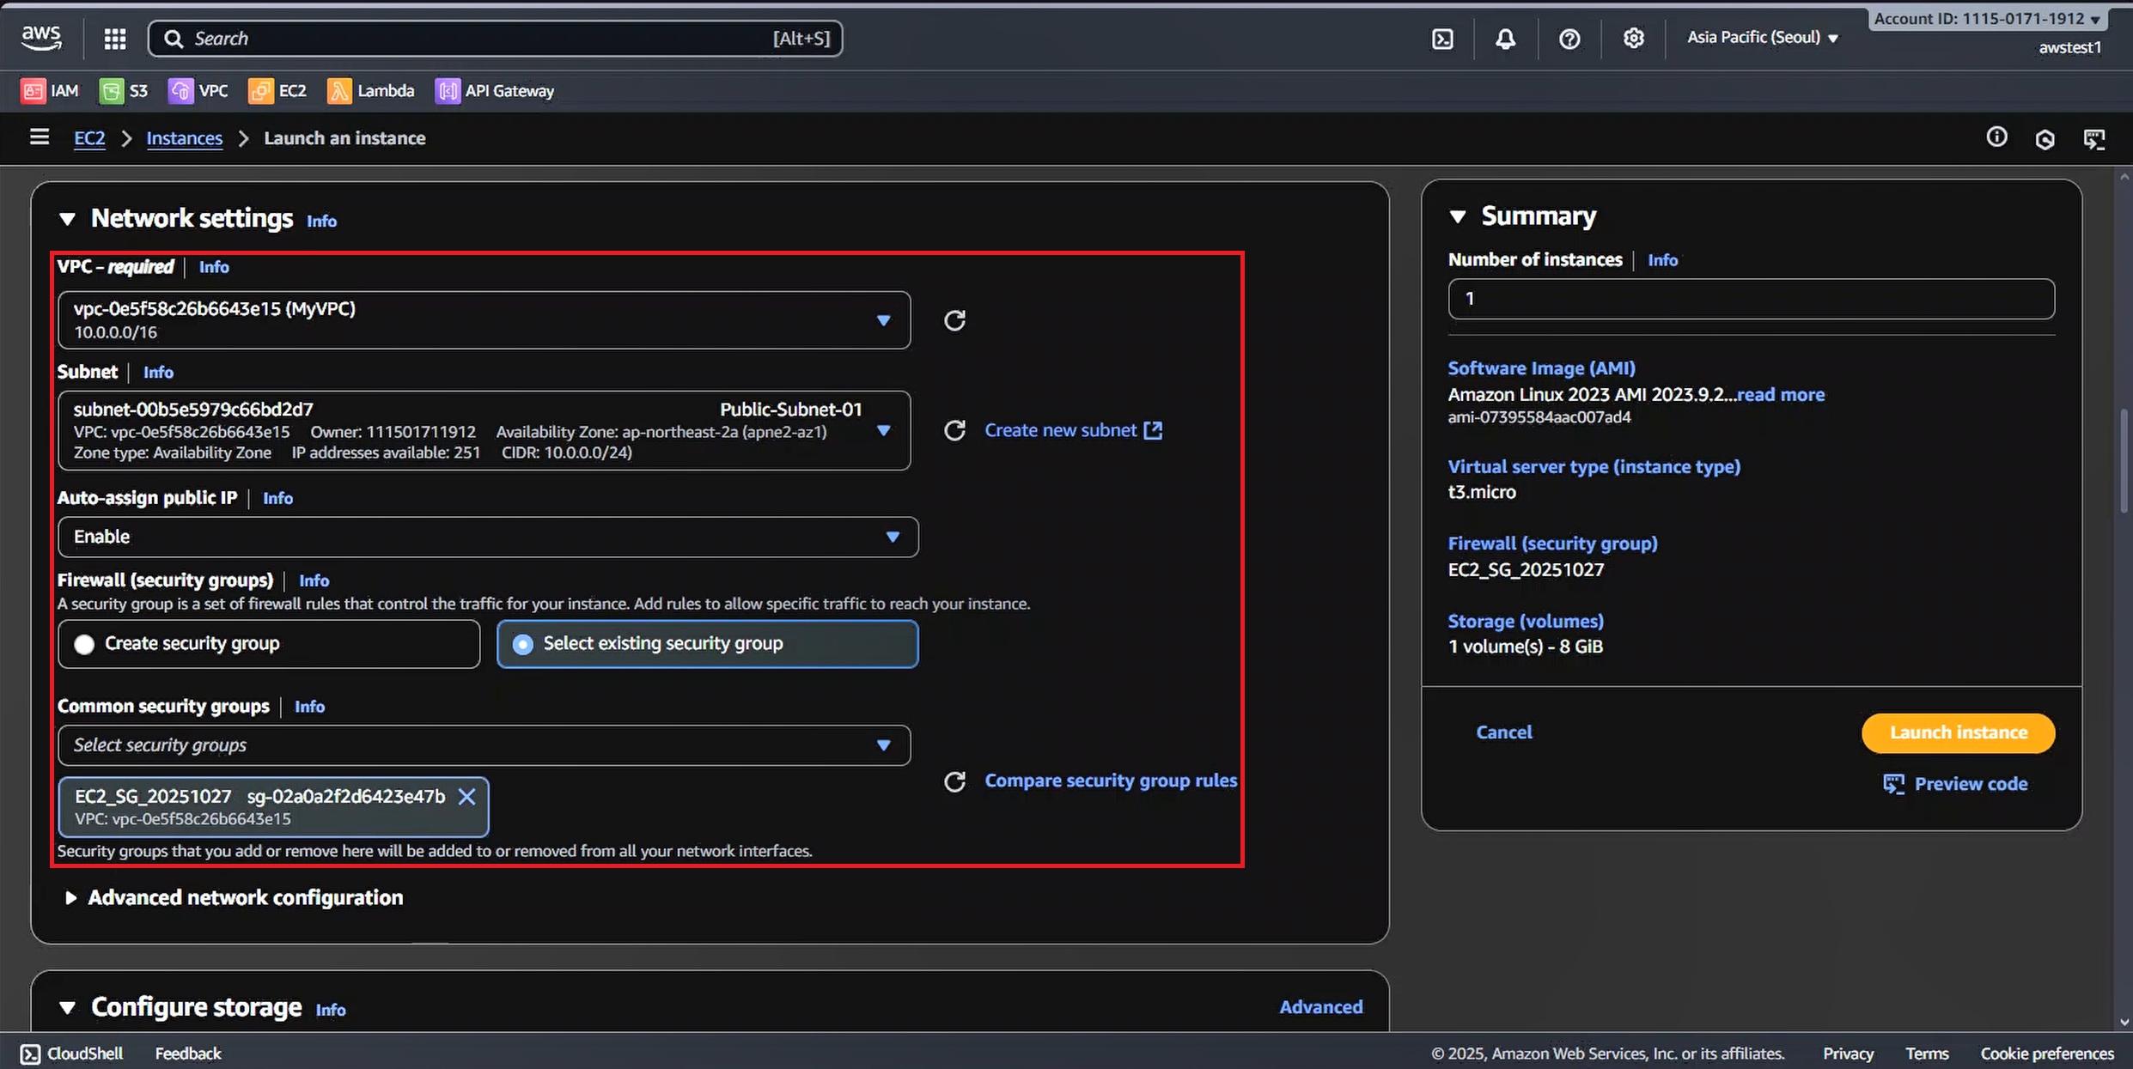2133x1069 pixels.
Task: Open the CloudShell icon in top bar
Action: (1442, 39)
